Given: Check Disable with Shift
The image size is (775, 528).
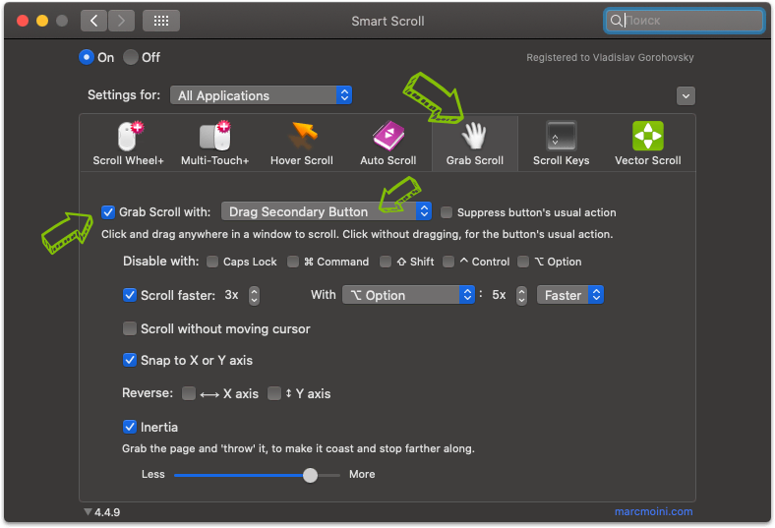Looking at the screenshot, I should point(386,262).
